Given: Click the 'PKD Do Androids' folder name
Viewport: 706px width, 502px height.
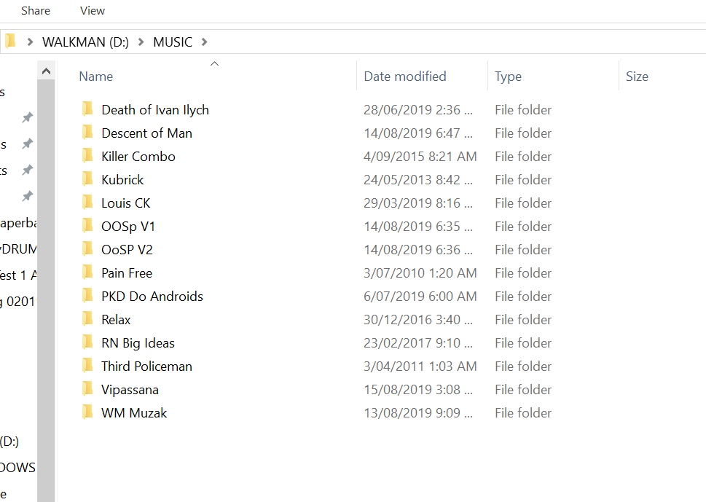Looking at the screenshot, I should (x=152, y=297).
